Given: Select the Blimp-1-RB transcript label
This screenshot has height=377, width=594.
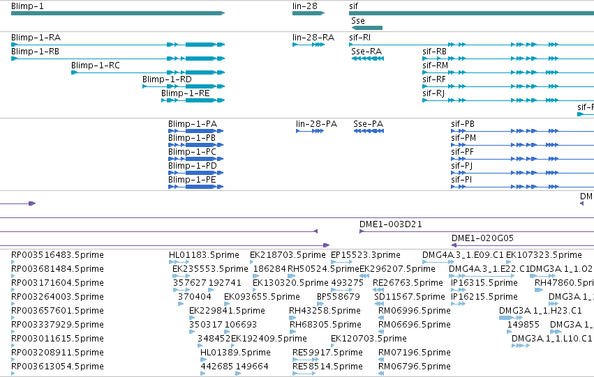Looking at the screenshot, I should pyautogui.click(x=35, y=52).
